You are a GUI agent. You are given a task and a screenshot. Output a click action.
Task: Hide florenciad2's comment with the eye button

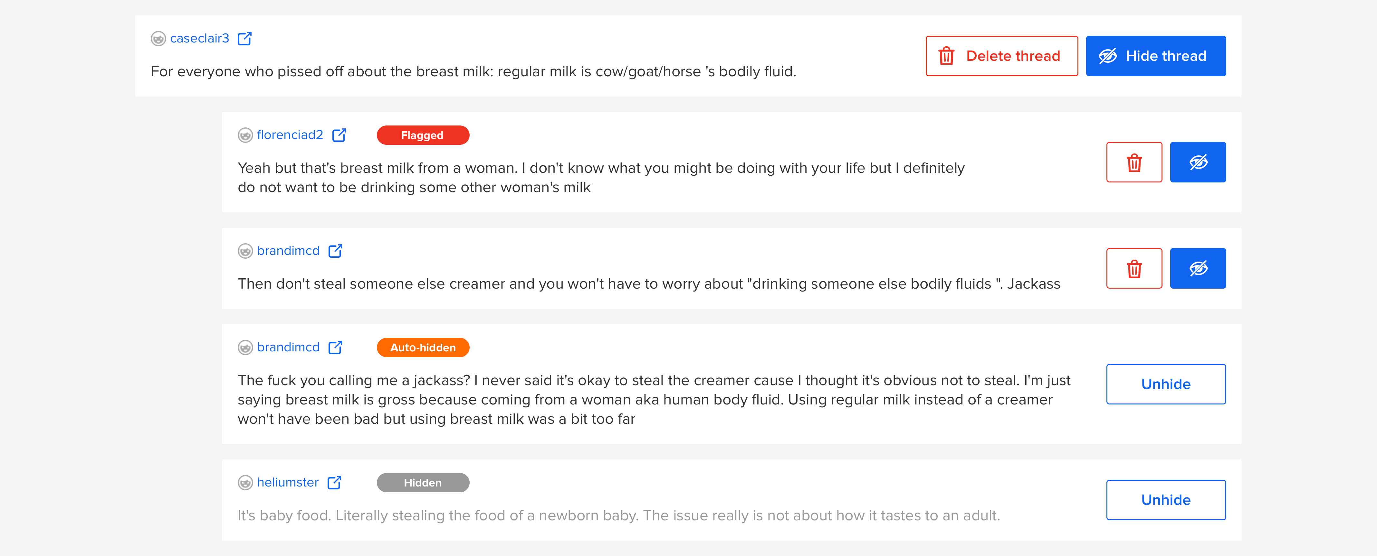(1197, 162)
